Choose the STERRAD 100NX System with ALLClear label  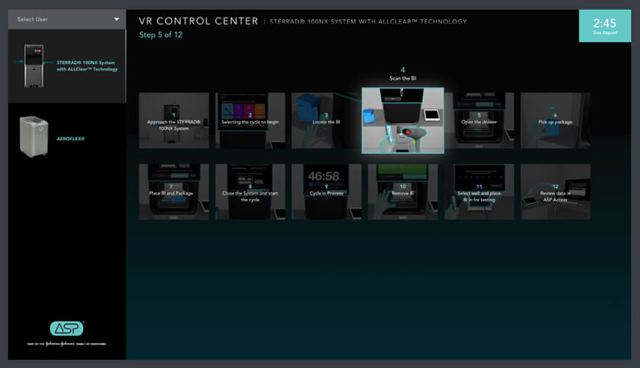coord(87,66)
